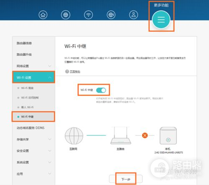This screenshot has width=209, height=185.
Task: Open the Internet globe icon
Action: tap(66, 15)
